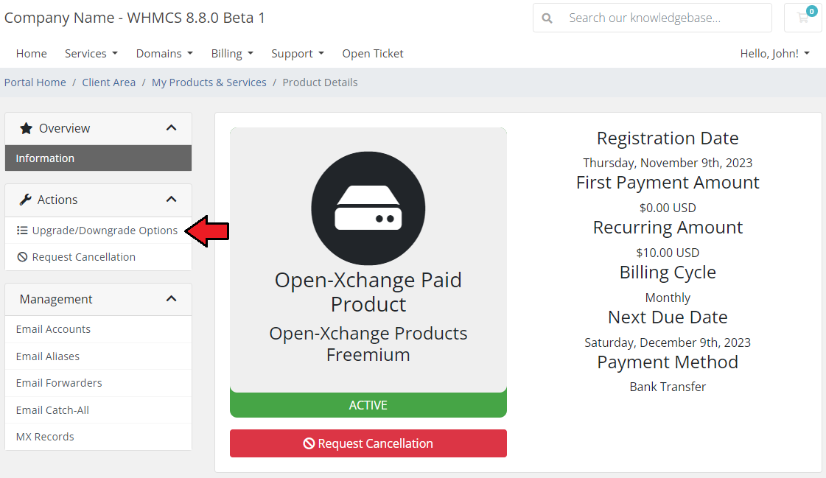
Task: Click the $10.00 USD recurring amount
Action: (668, 253)
